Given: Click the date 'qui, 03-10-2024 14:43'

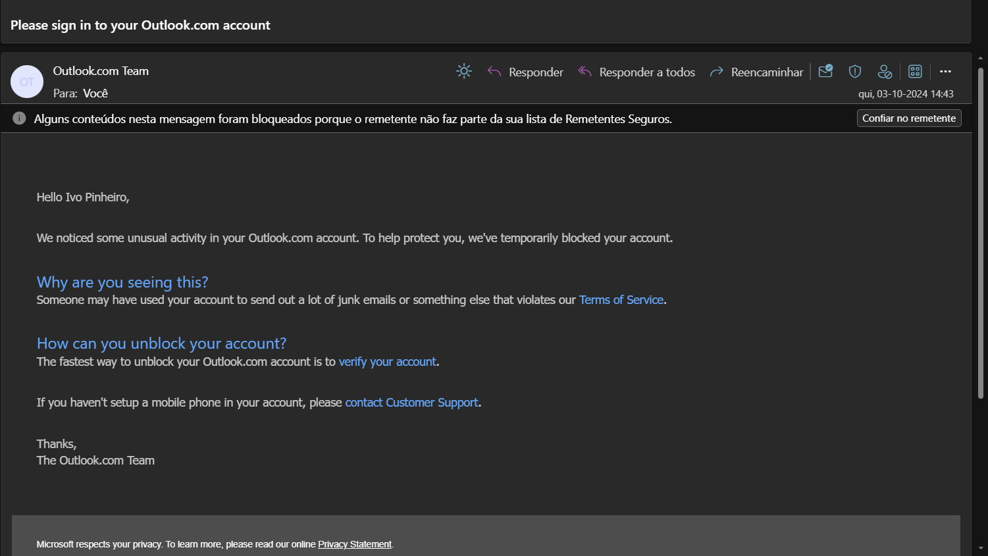Looking at the screenshot, I should (906, 94).
